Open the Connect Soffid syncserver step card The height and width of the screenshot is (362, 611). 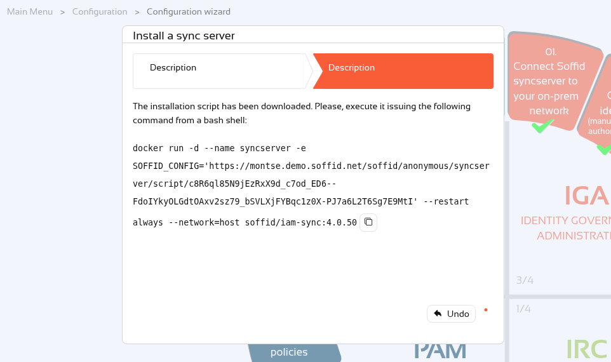pos(549,81)
